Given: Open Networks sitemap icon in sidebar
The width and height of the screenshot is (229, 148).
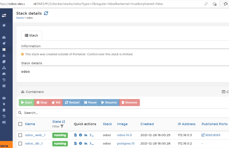Looking at the screenshot, I should coord(4,68).
